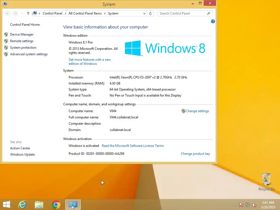Minimize the System window
Screen dimensions: 280x210
(x=193, y=3)
